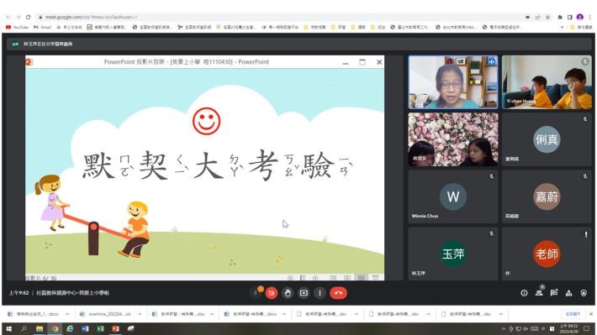The width and height of the screenshot is (597, 335).
Task: Expand options for first docx download
Action: tap(67, 314)
